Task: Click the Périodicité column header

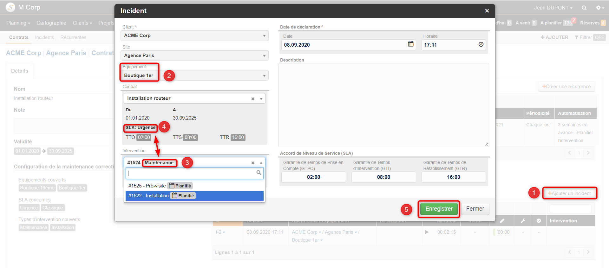Action: [x=538, y=113]
